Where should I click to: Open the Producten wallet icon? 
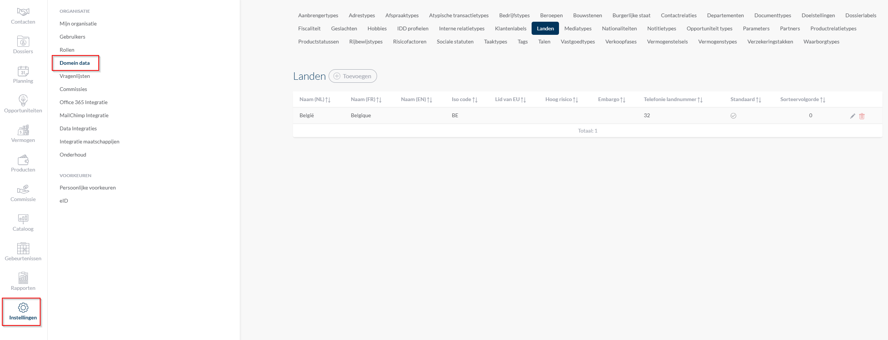(23, 160)
